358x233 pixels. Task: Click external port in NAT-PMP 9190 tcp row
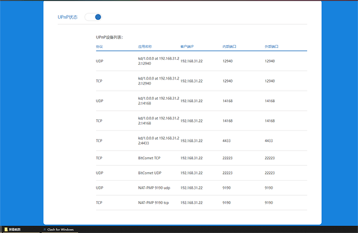click(269, 202)
